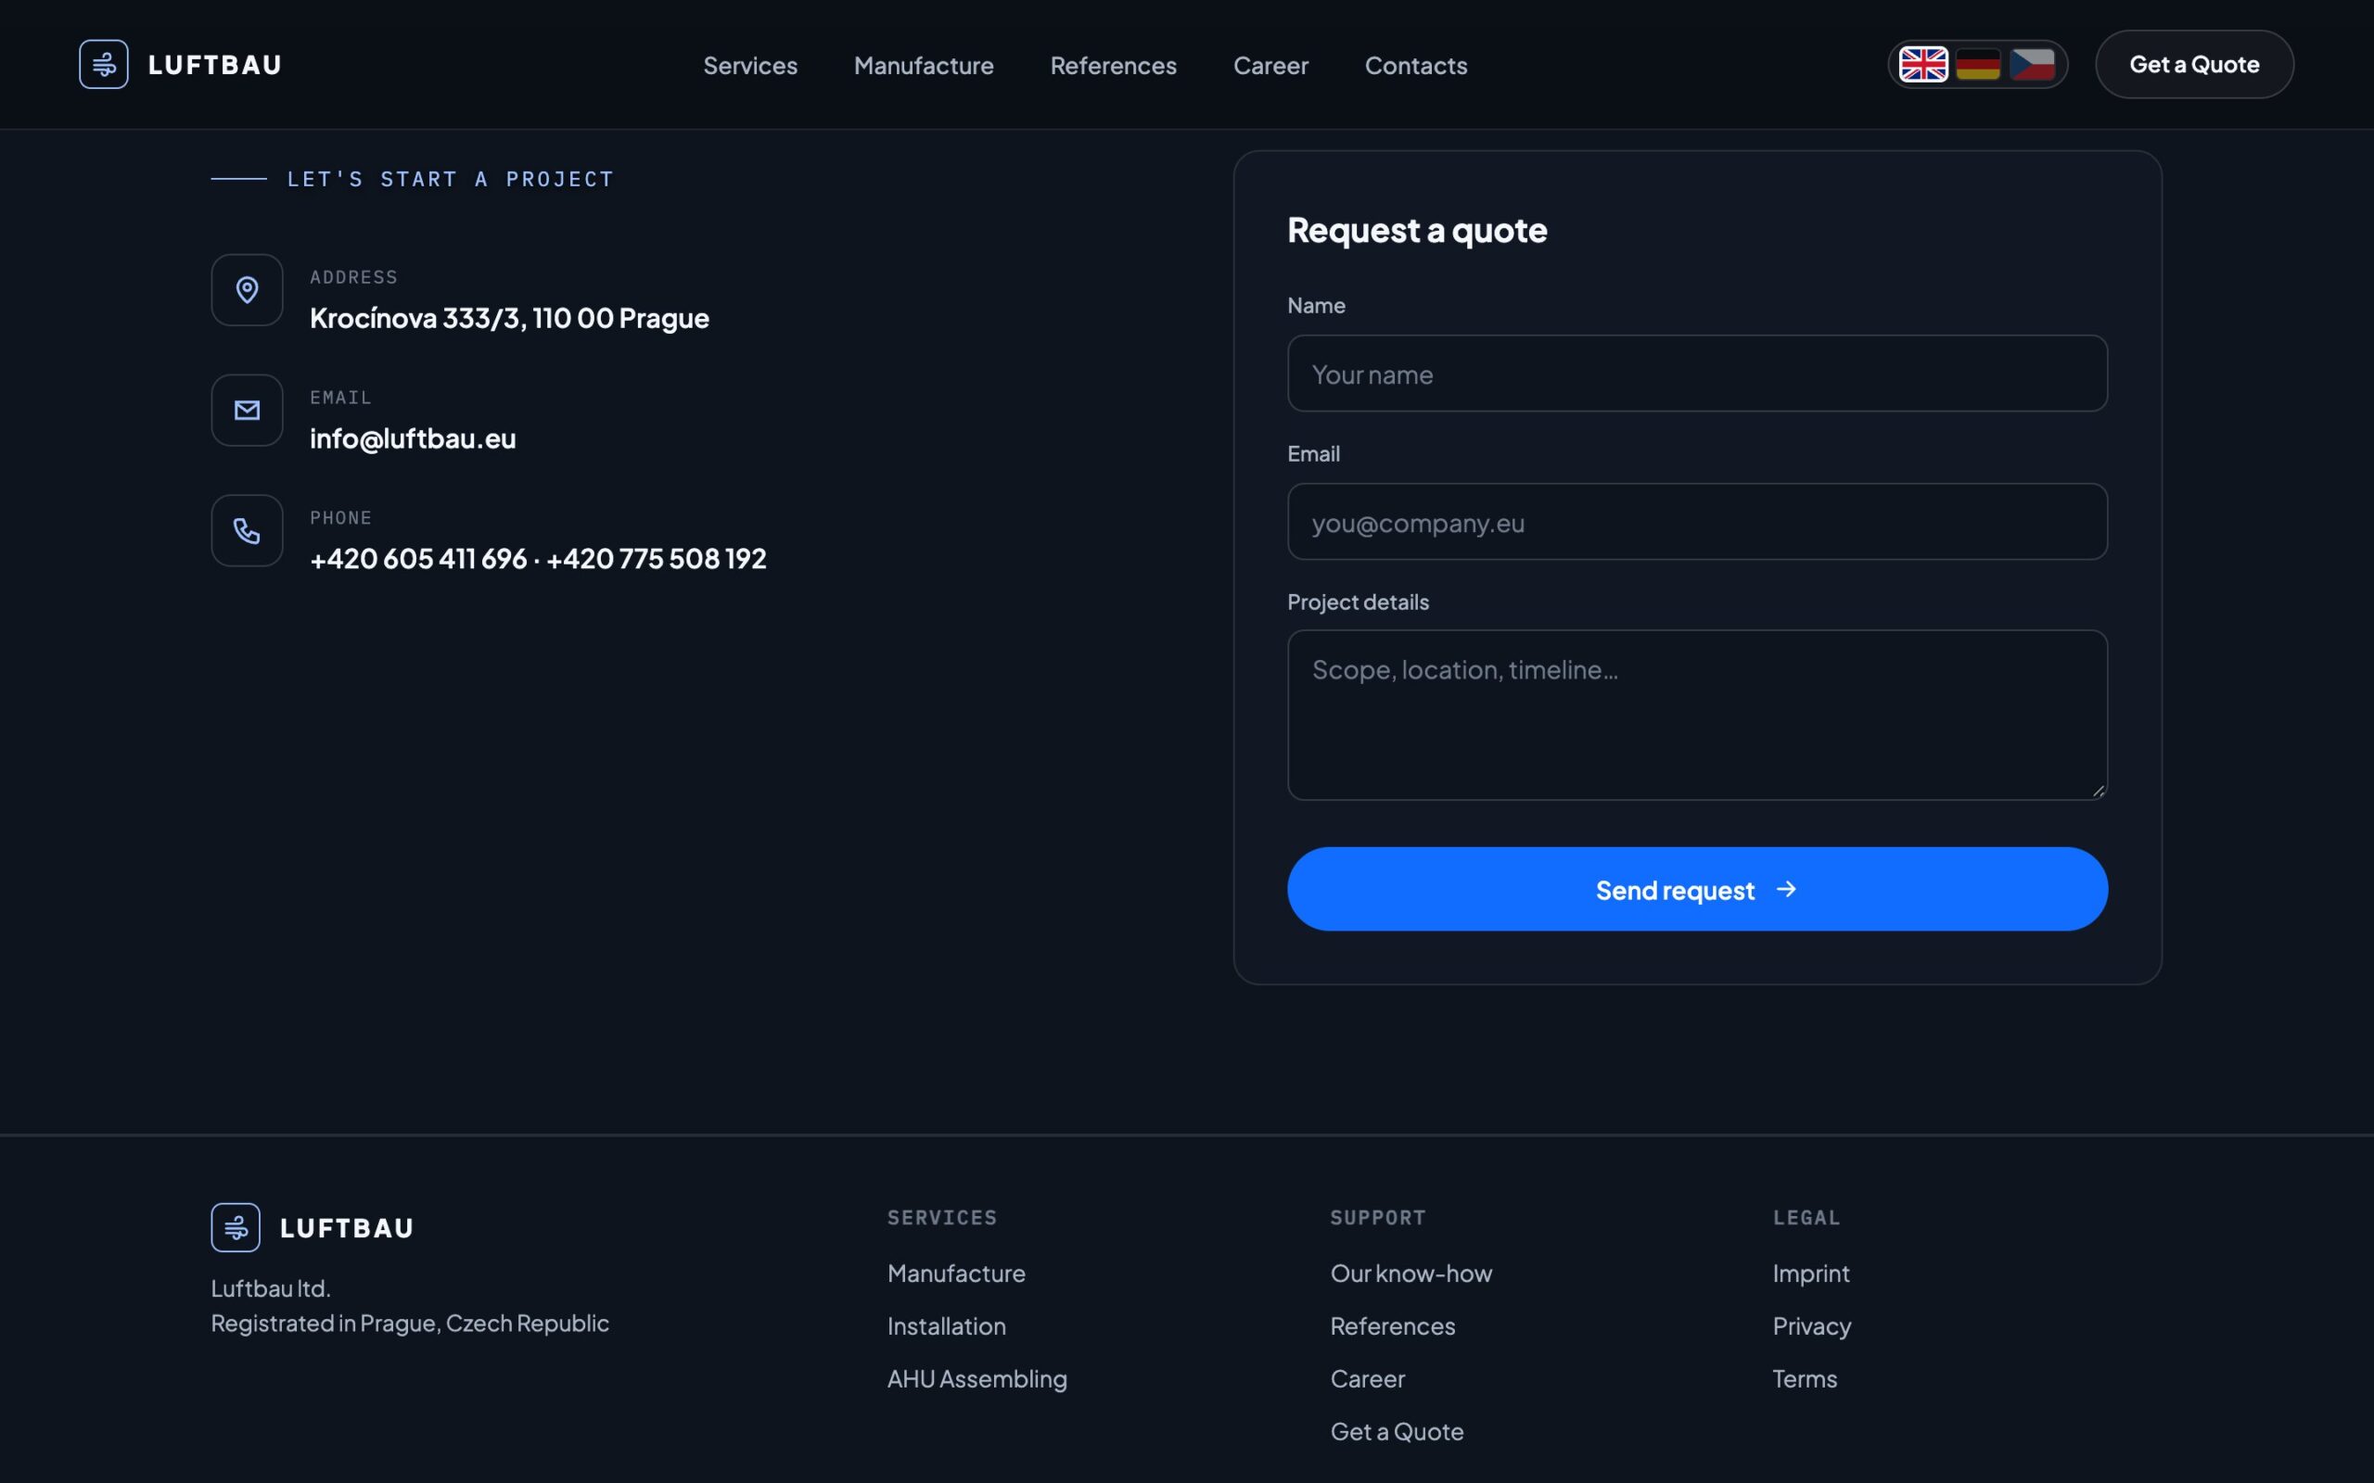Focus the Your name input field
The height and width of the screenshot is (1483, 2374).
pos(1697,374)
